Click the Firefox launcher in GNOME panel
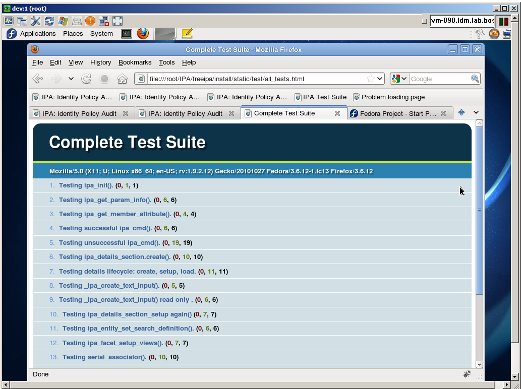The height and width of the screenshot is (389, 521). point(143,34)
